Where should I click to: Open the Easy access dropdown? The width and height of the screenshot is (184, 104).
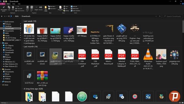click(x=52, y=8)
